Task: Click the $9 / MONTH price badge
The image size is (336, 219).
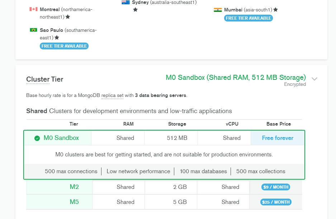Action: point(275,187)
